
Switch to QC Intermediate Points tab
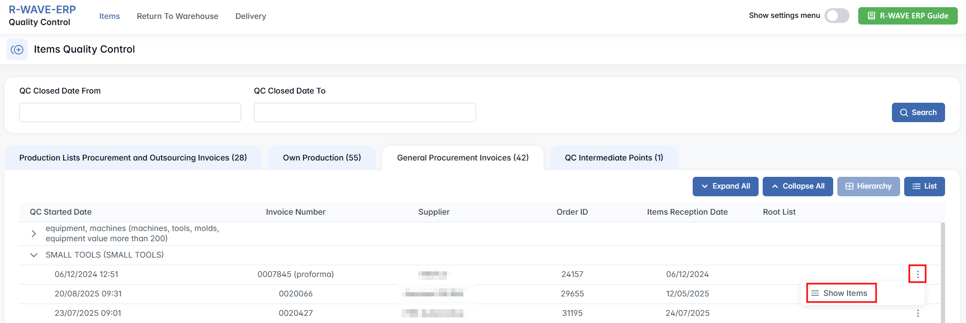click(x=614, y=158)
